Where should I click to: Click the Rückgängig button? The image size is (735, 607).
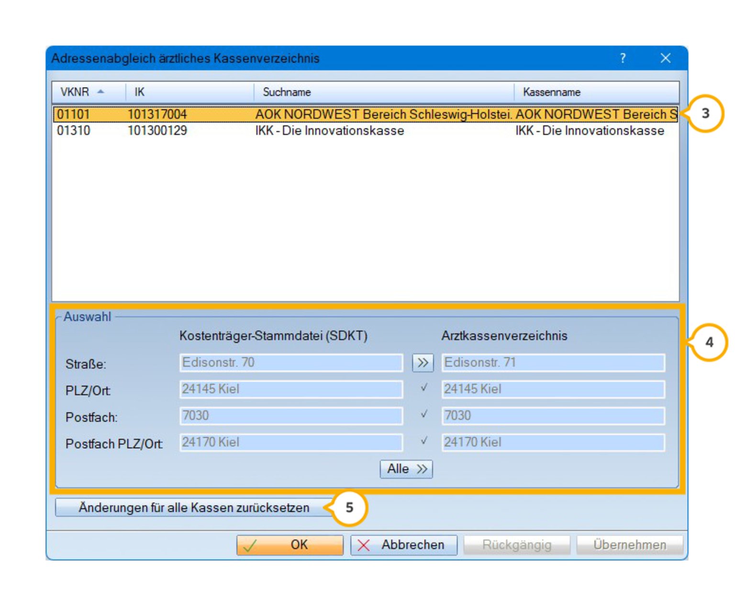(x=517, y=545)
